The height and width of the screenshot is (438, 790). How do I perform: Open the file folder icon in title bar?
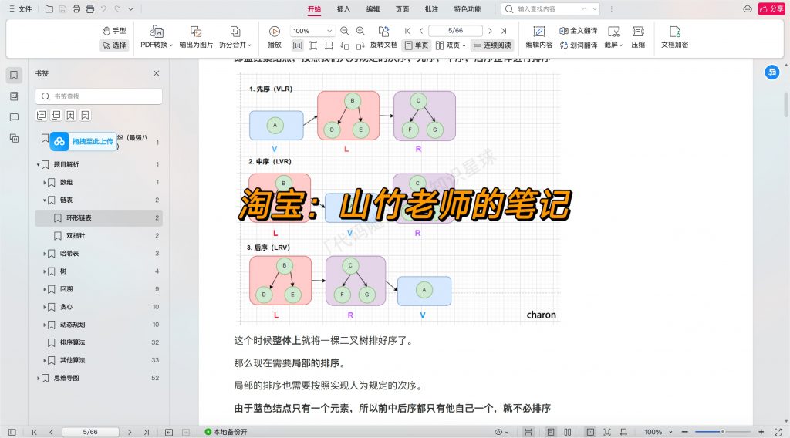point(49,9)
